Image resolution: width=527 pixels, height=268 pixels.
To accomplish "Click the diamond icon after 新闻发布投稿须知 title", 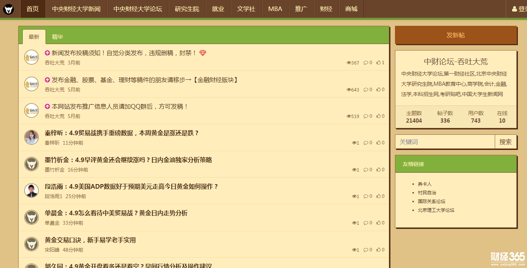I will click(203, 53).
